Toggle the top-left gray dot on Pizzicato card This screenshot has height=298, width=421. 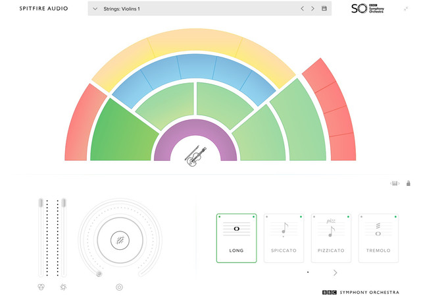[314, 217]
